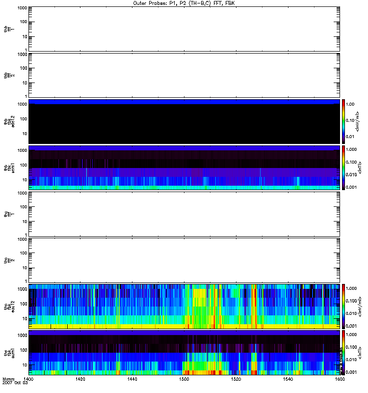Click the empty thc fff 1 panel
Screen dimensions: 368x393
(x=184, y=214)
